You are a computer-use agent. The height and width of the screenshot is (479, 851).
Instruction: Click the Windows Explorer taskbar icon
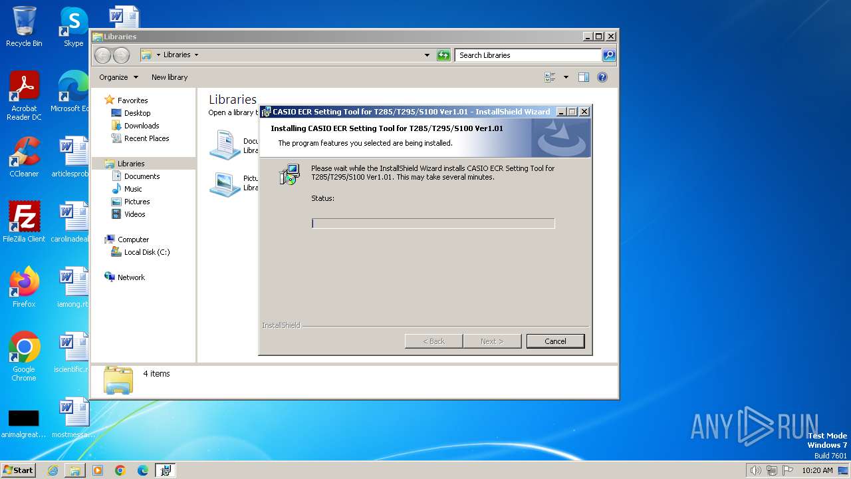(75, 470)
